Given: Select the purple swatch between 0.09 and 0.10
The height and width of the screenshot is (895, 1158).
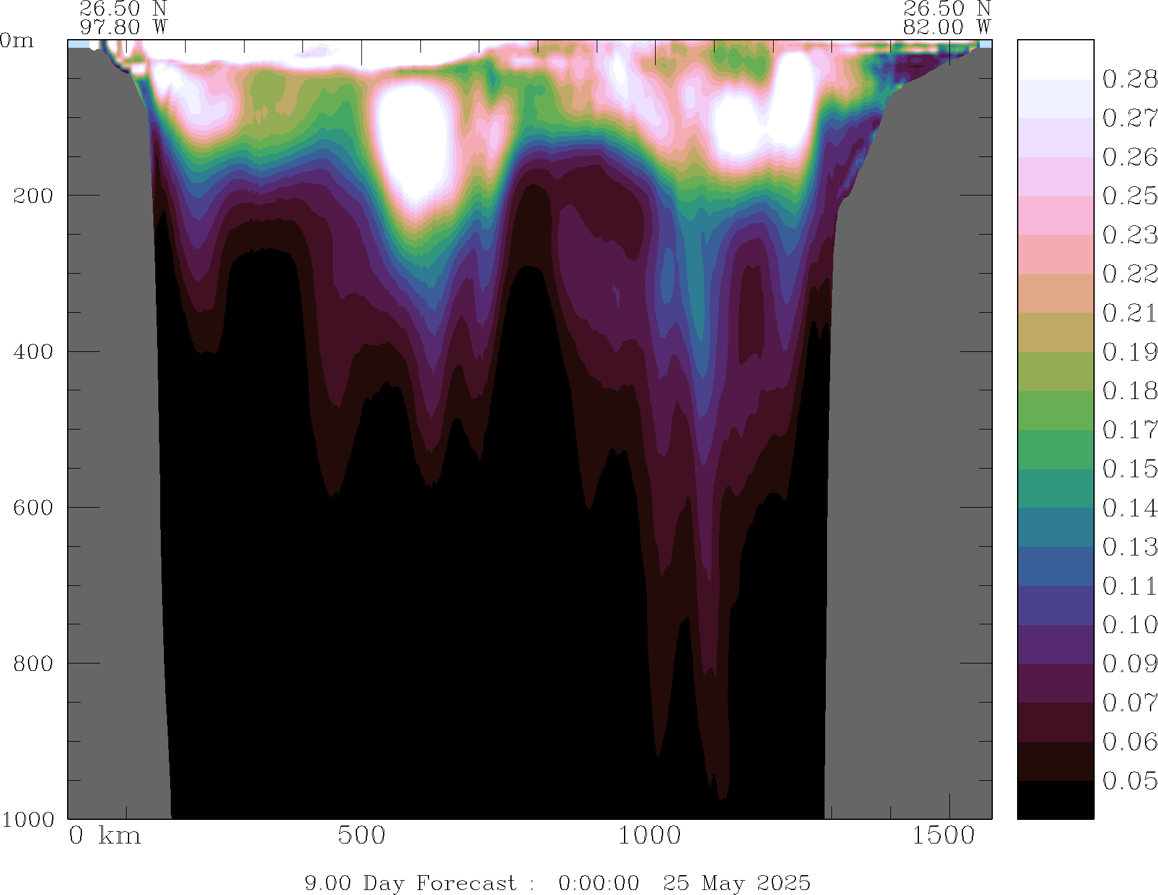Looking at the screenshot, I should [x=1055, y=644].
